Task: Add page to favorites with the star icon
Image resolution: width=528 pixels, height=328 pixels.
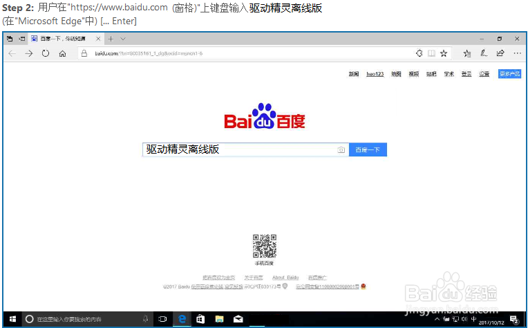Action: tap(444, 53)
